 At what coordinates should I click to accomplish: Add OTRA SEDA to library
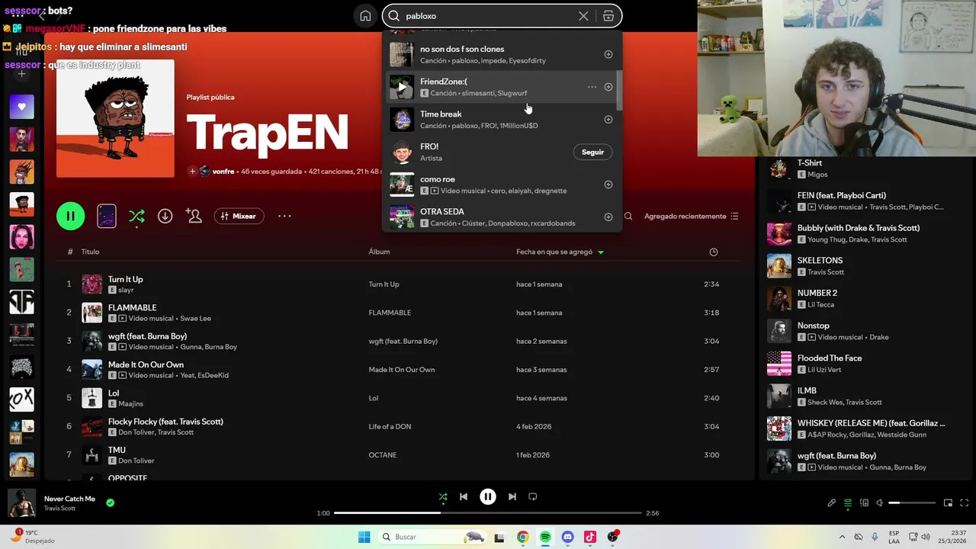[608, 217]
